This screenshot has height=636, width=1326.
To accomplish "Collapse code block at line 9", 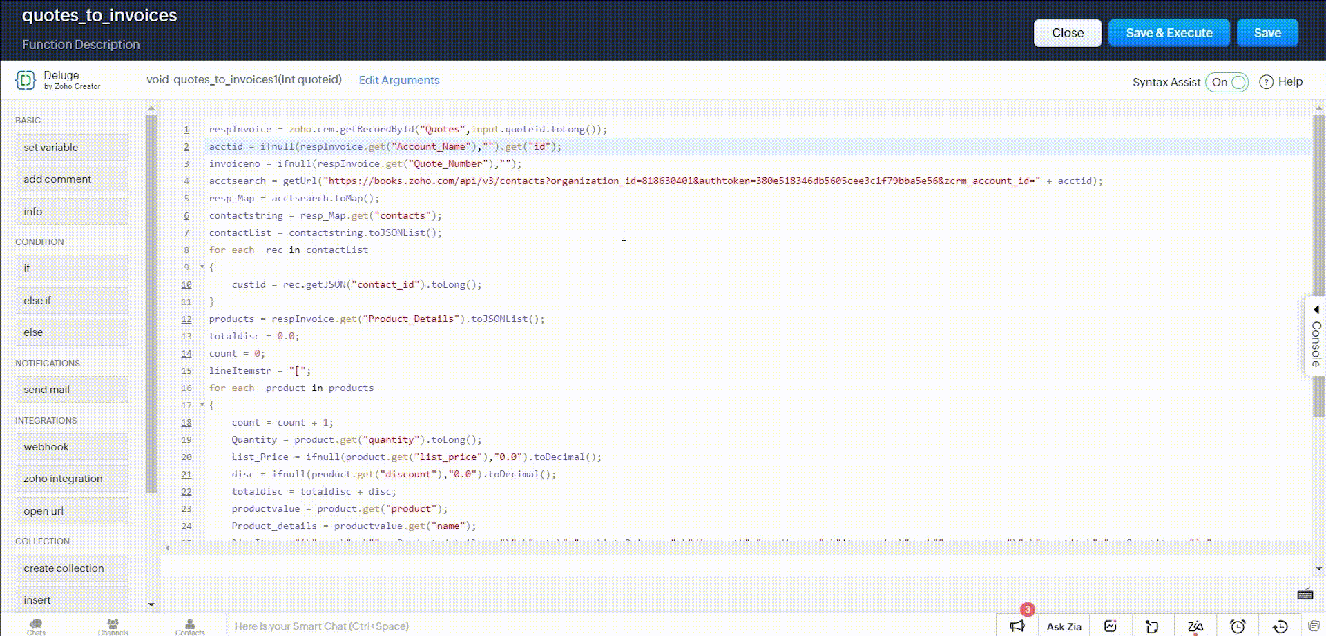I will point(202,267).
